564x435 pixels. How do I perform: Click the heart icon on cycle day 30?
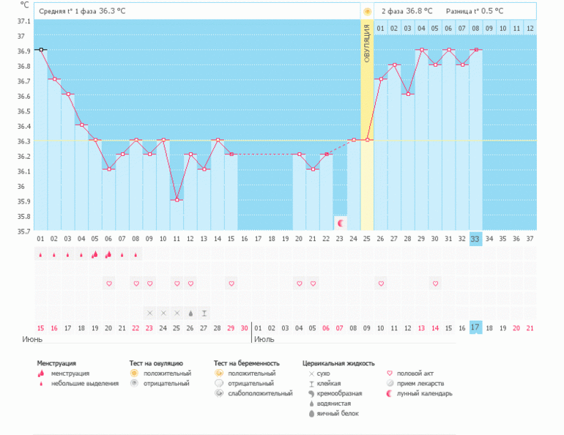(x=435, y=283)
